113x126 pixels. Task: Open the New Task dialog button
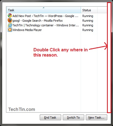[97, 117]
